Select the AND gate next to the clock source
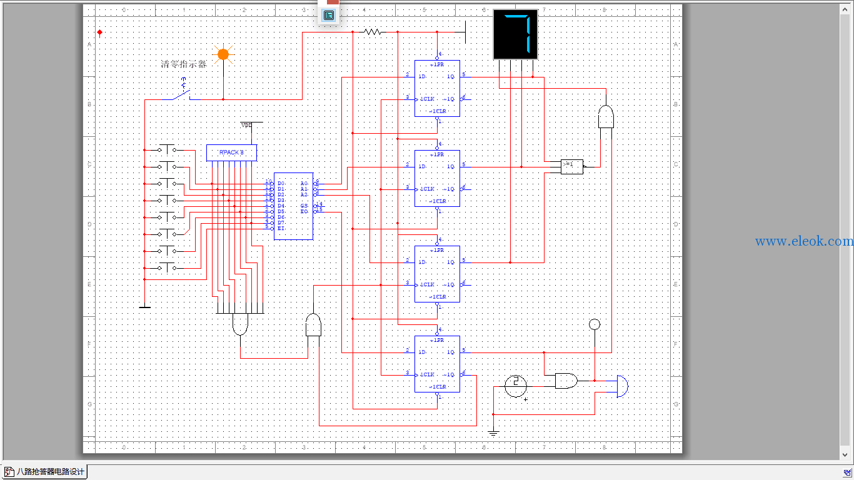Viewport: 854px width, 480px height. click(566, 381)
